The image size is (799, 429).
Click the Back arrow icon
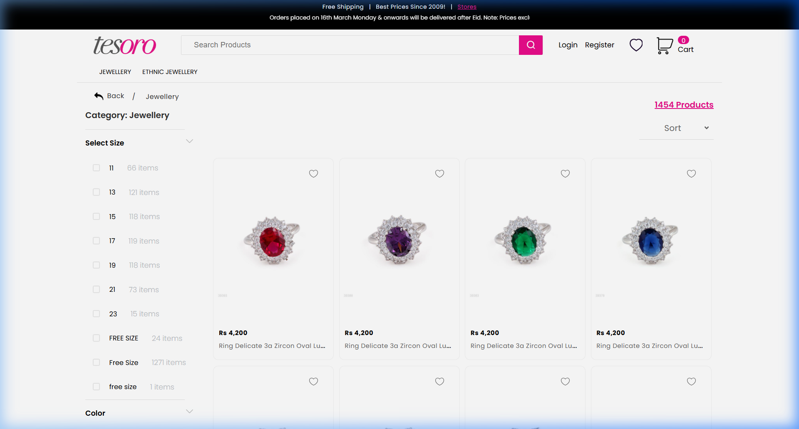[99, 96]
